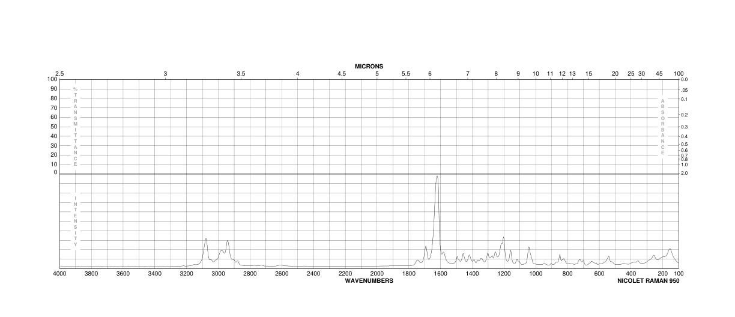Select the 4.5 microns tick label
Screen dimensions: 735x317
coord(342,74)
